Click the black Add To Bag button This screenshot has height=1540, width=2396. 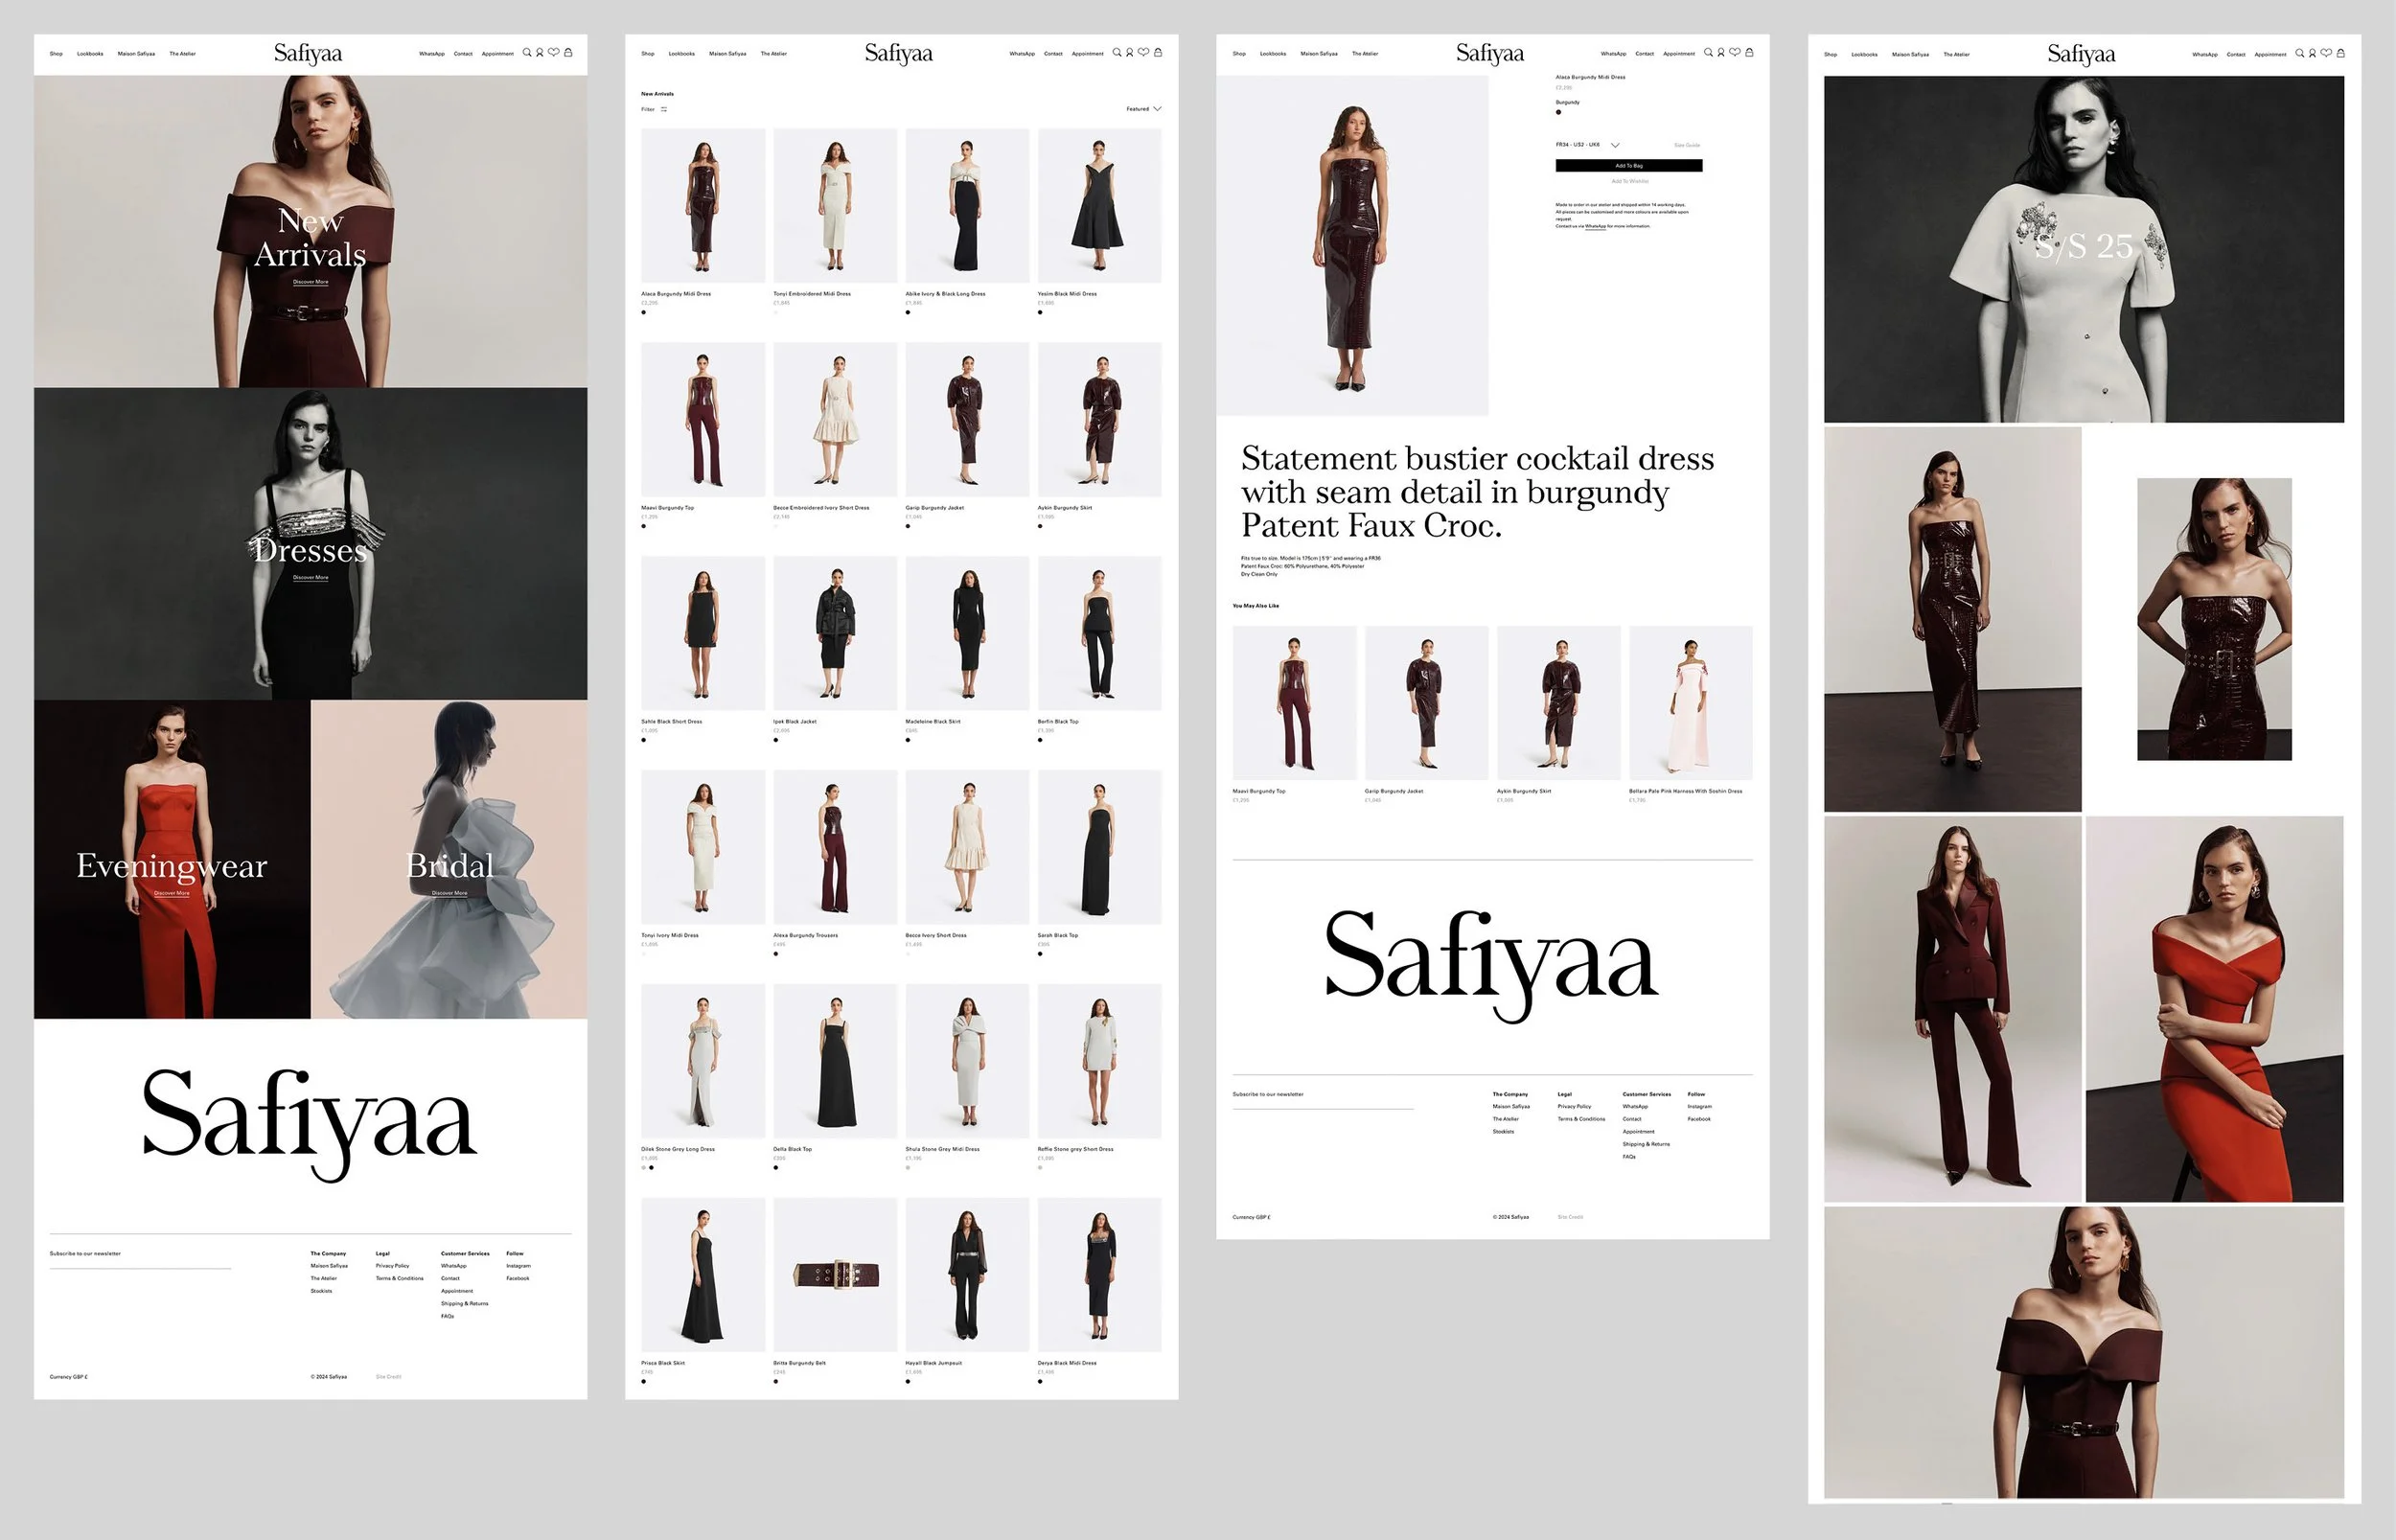pyautogui.click(x=1628, y=166)
